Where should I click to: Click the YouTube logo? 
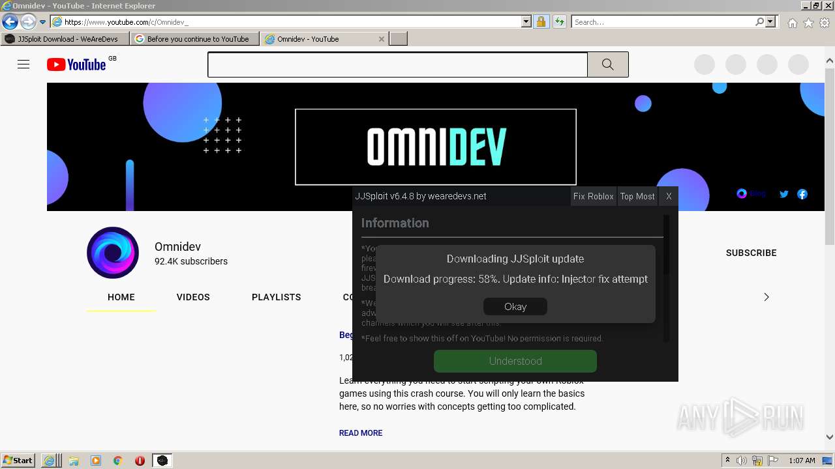pos(76,64)
